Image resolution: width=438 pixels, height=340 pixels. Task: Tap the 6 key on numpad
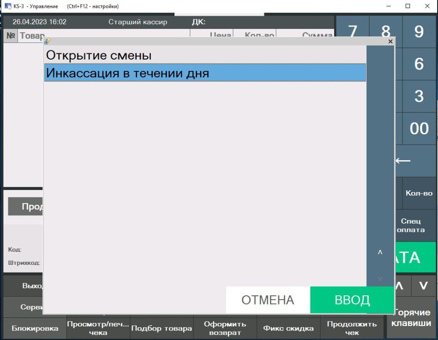419,64
